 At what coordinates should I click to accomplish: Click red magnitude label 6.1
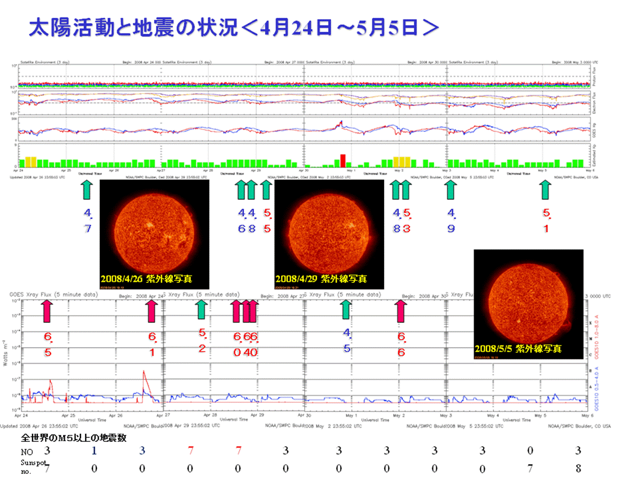(152, 344)
